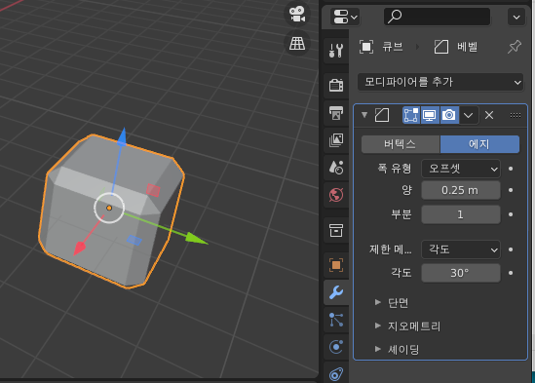
Task: Open the World properties tab
Action: 336,195
